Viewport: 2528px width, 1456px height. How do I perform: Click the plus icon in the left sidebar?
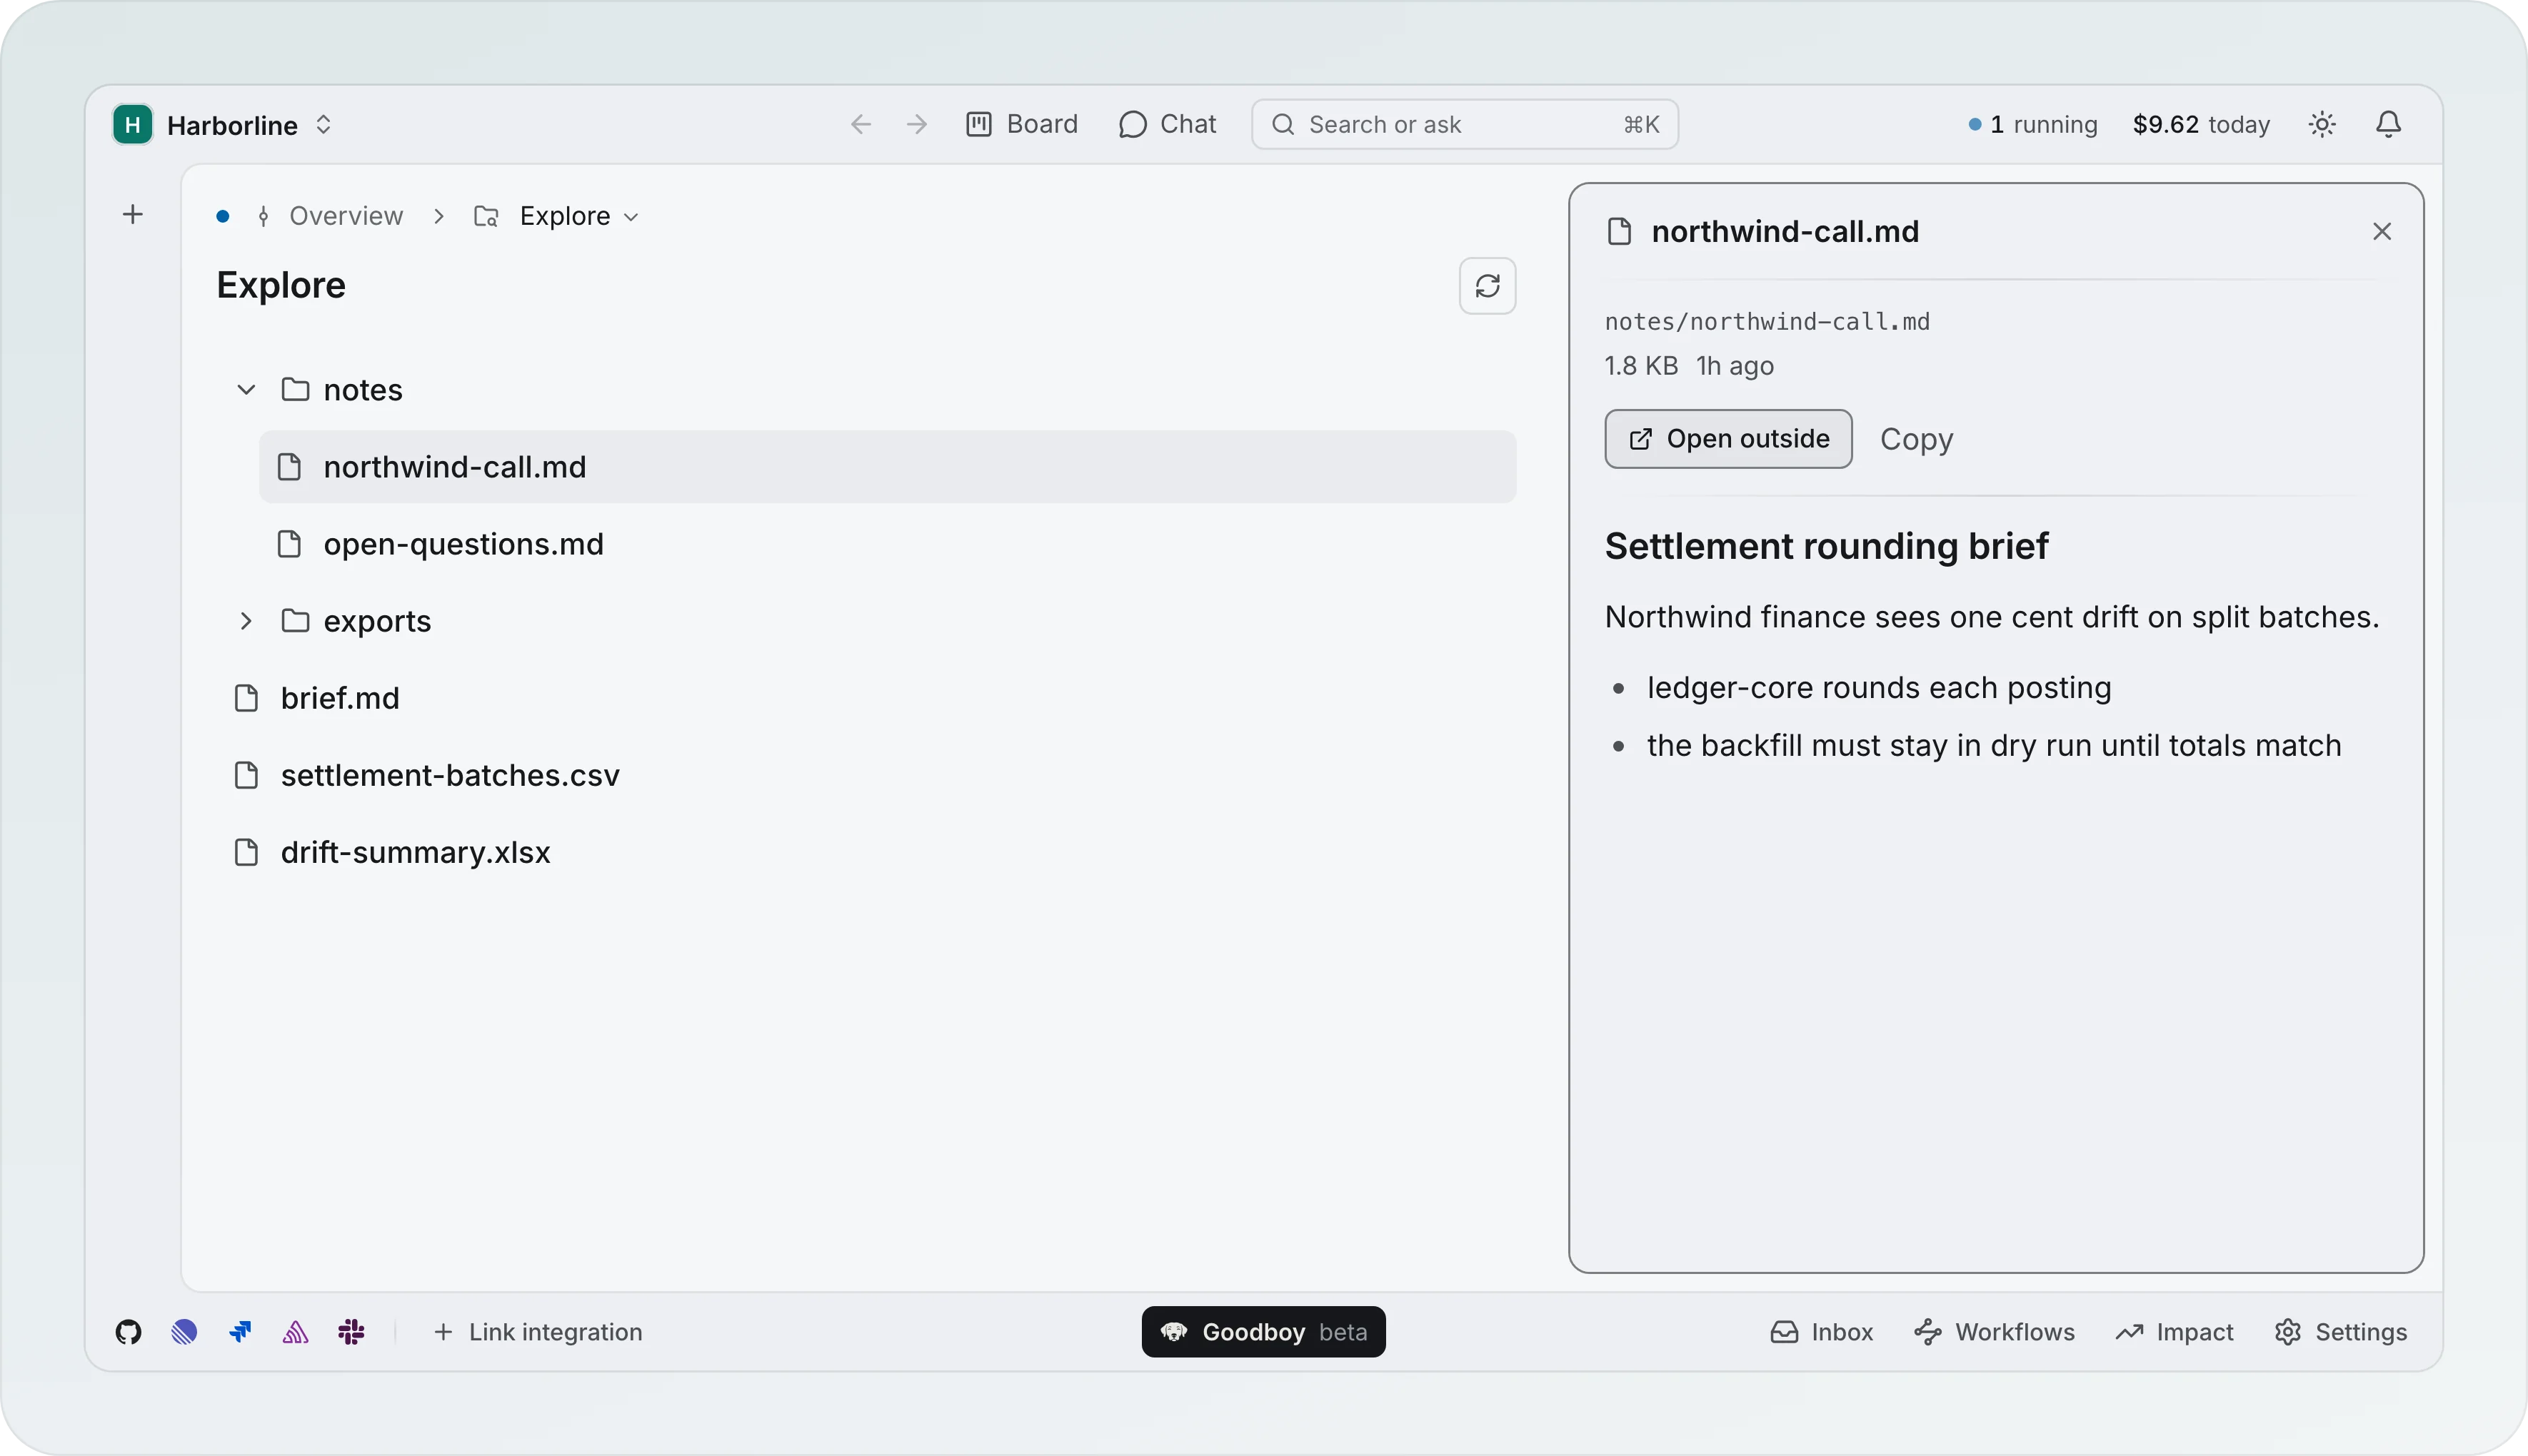(133, 214)
